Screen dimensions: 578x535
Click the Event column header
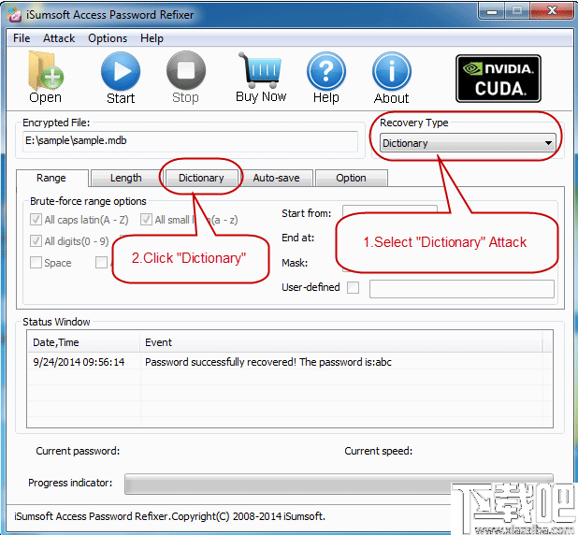[341, 342]
